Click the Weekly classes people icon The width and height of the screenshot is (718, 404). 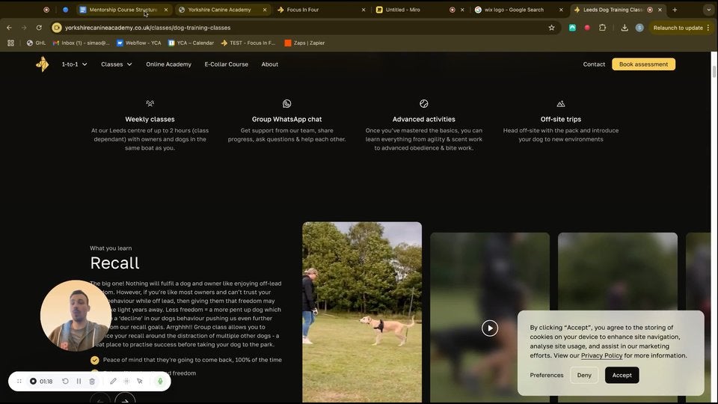click(x=150, y=103)
